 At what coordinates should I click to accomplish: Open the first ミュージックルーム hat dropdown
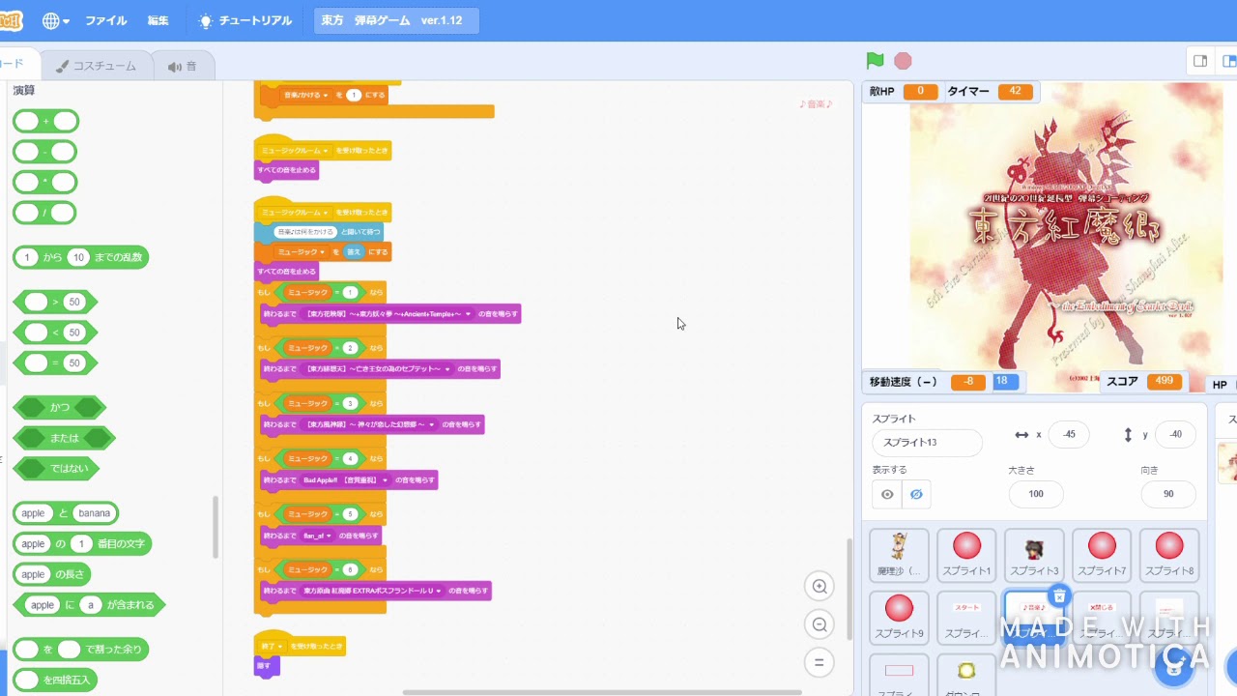click(326, 151)
